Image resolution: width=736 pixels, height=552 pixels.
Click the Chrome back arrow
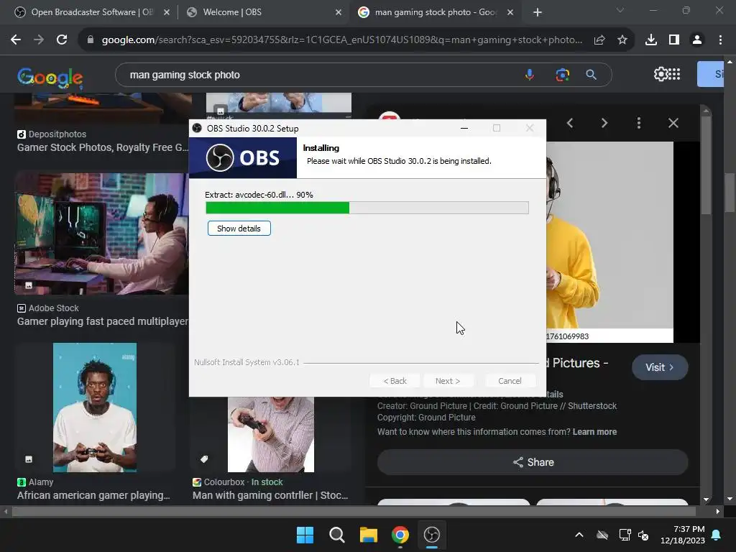[16, 40]
